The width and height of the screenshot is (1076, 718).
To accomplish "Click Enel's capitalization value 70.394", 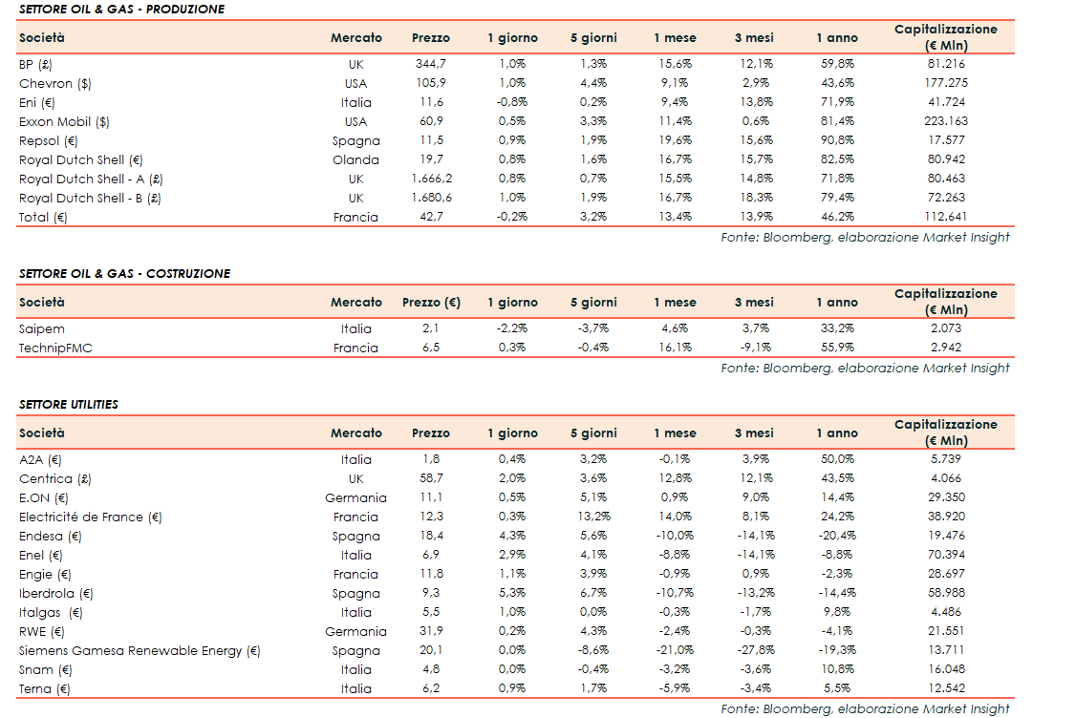I will point(946,556).
